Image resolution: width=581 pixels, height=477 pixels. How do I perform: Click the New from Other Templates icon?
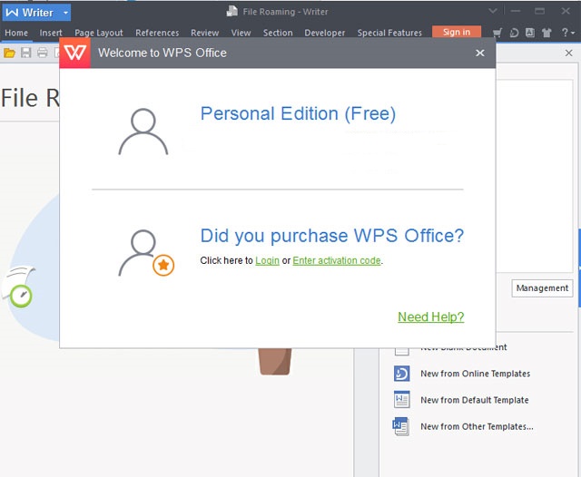tap(401, 426)
